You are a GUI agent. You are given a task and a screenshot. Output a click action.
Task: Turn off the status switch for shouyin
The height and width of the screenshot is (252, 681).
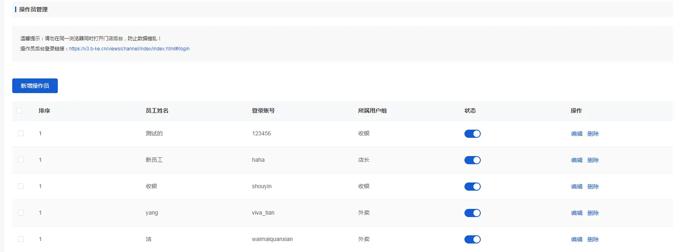point(473,187)
